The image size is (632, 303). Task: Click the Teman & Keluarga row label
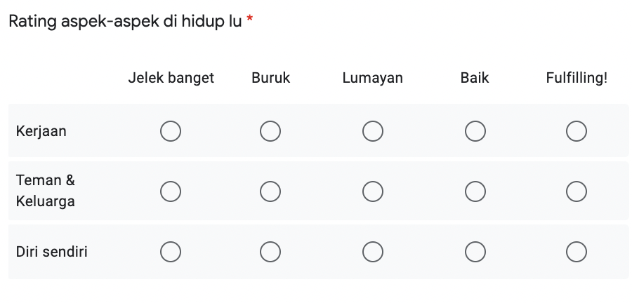coord(46,191)
